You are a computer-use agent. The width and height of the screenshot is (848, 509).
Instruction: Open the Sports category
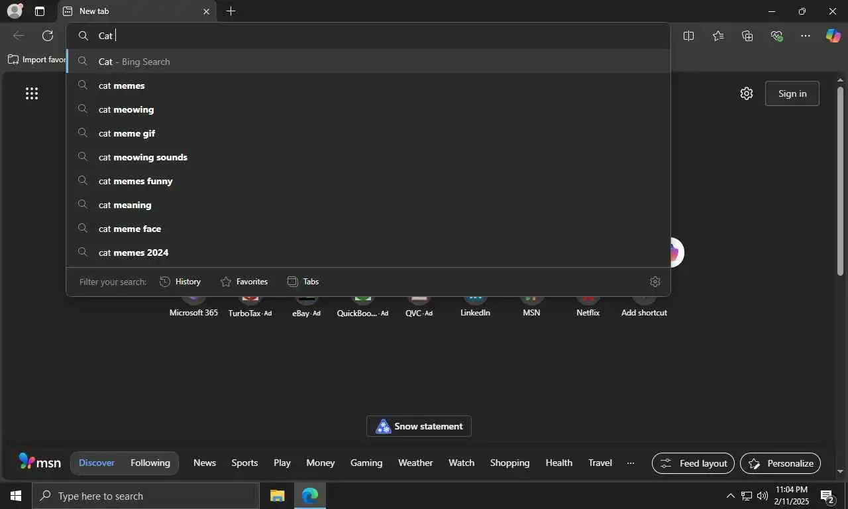tap(244, 463)
